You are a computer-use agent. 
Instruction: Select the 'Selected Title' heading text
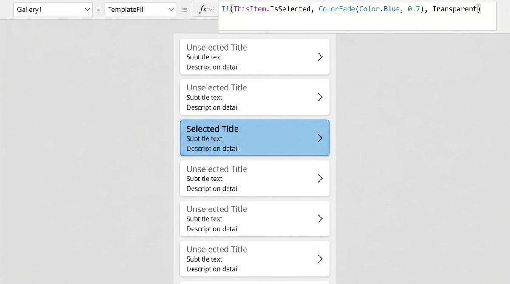coord(212,129)
